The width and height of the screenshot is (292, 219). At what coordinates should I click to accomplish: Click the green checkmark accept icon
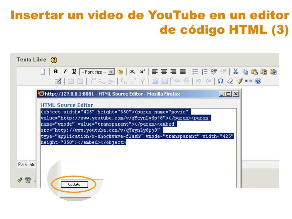pos(20,180)
